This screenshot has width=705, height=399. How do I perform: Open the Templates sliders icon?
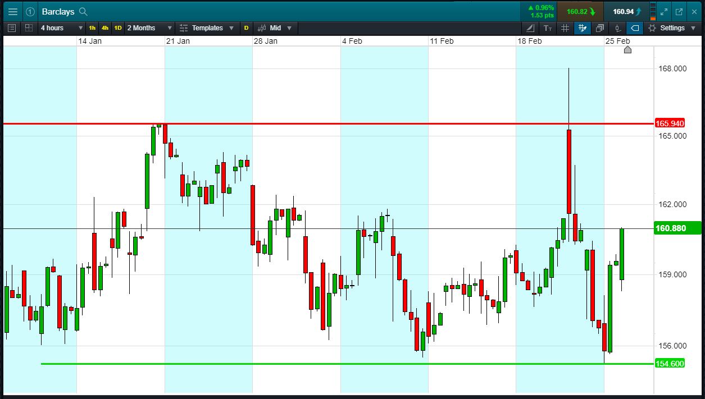(184, 28)
